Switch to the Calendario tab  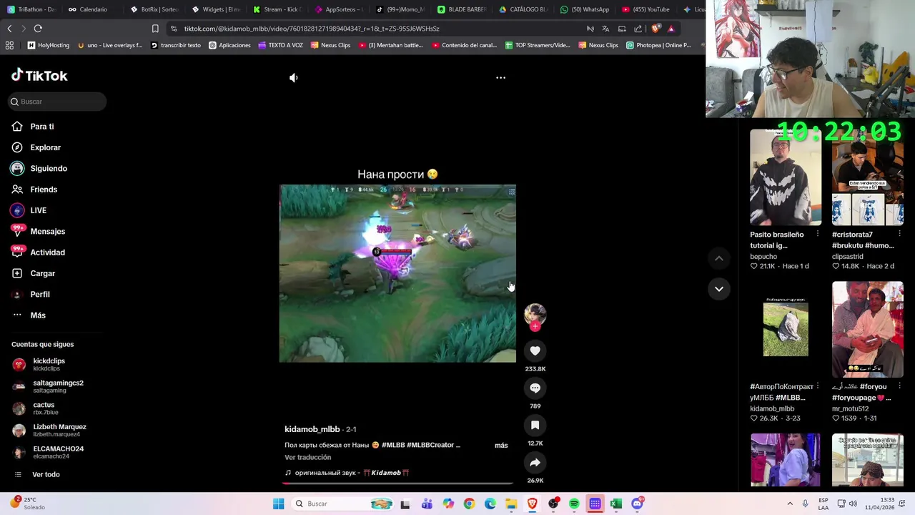point(88,9)
